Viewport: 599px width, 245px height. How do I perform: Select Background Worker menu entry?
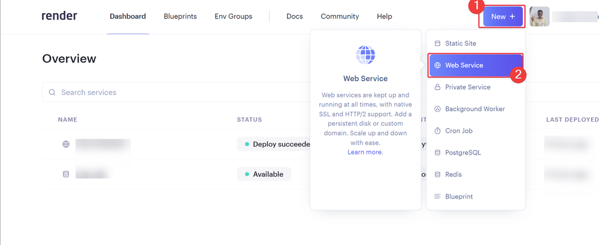476,109
